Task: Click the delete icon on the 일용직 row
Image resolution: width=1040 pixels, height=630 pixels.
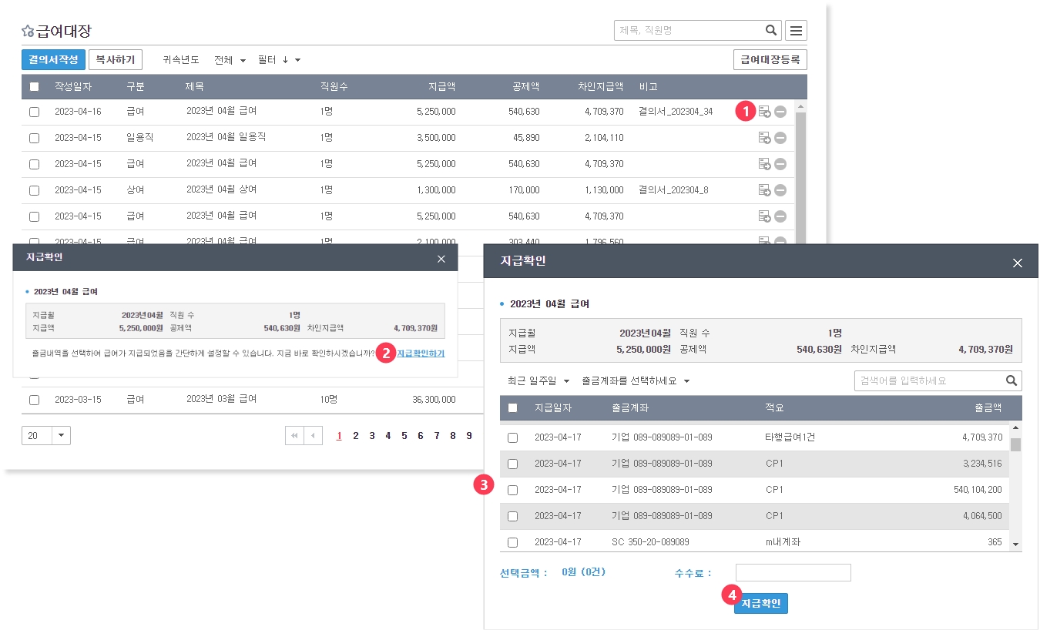Action: [780, 138]
